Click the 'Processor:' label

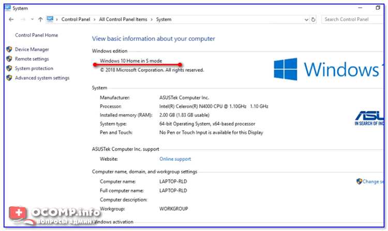click(x=111, y=106)
